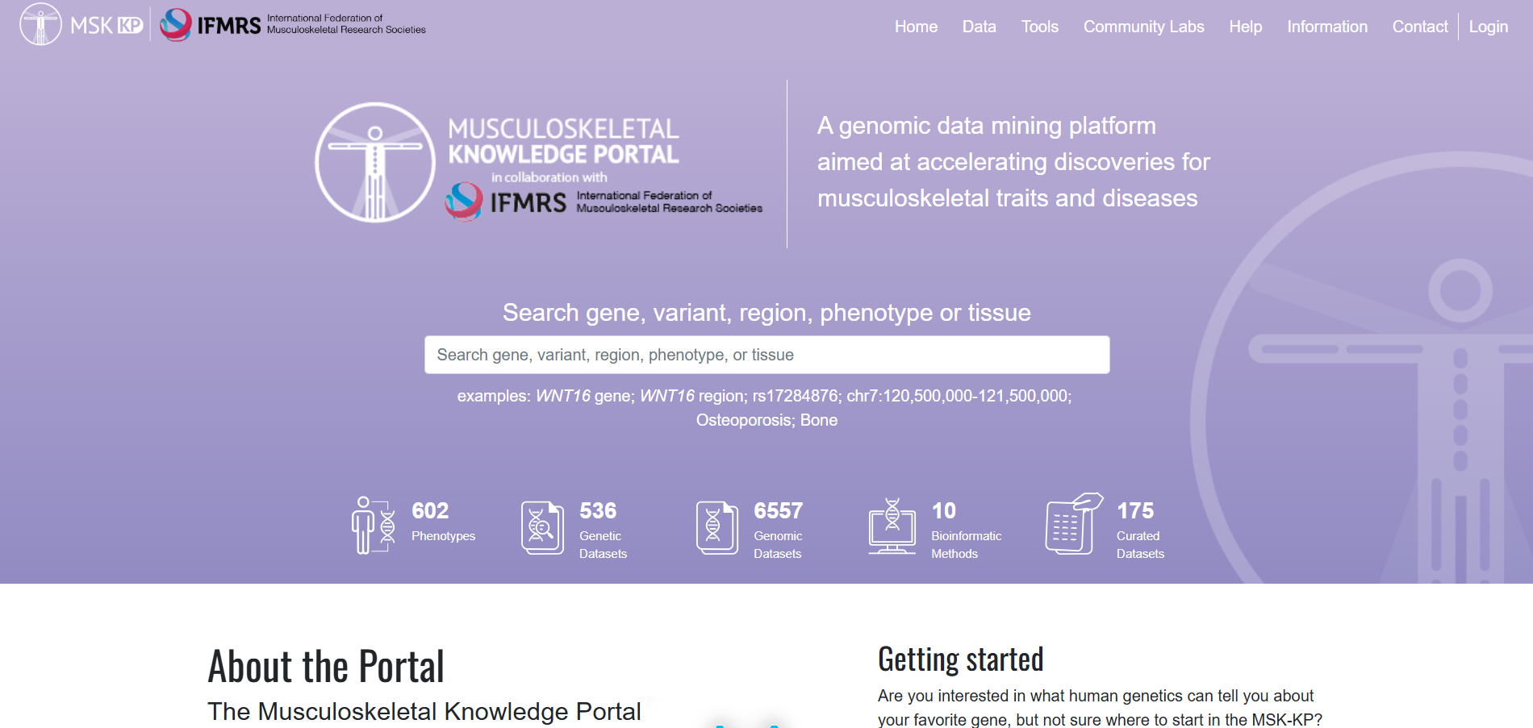Click the Getting started heading
1533x728 pixels.
pos(960,659)
